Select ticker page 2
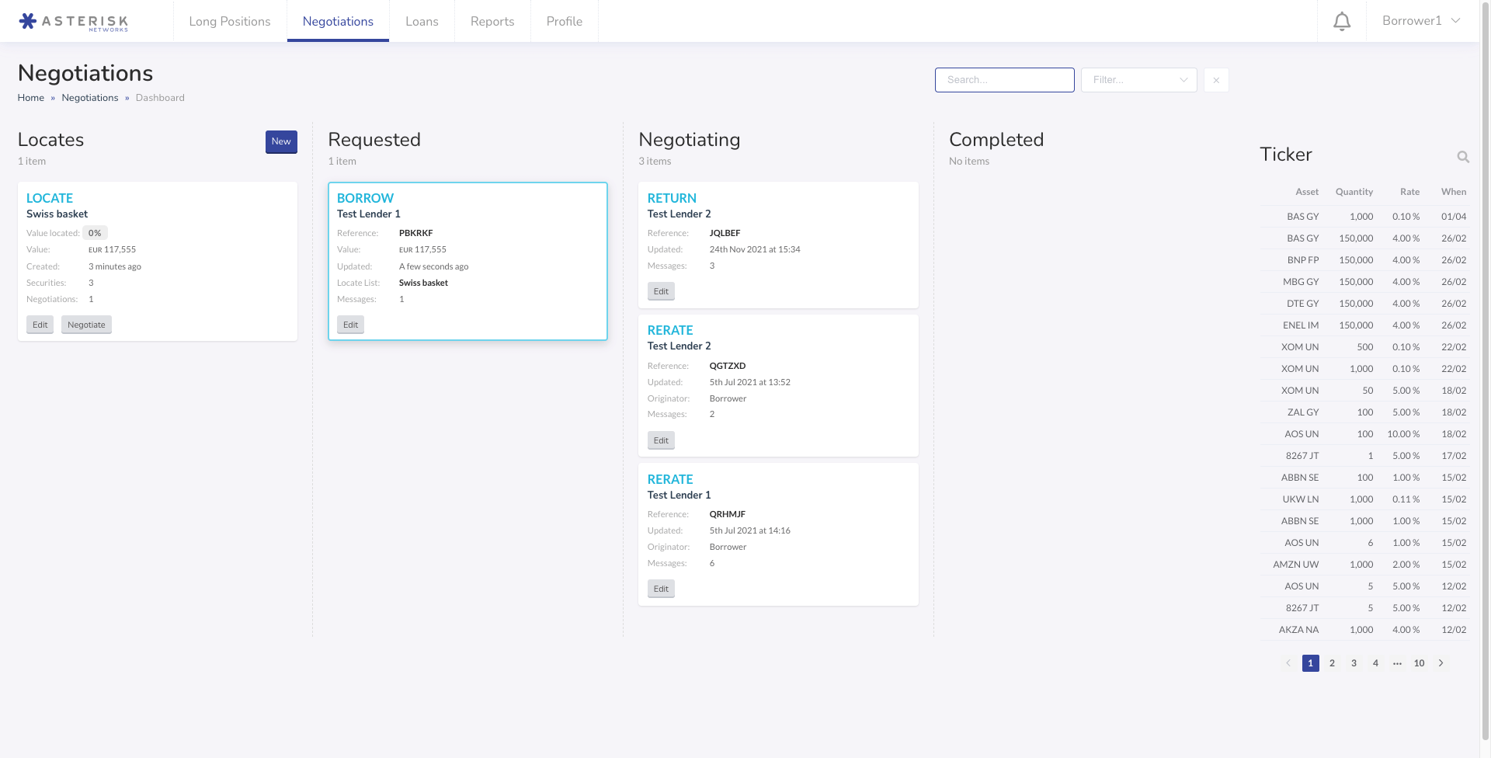The width and height of the screenshot is (1491, 758). (x=1332, y=663)
